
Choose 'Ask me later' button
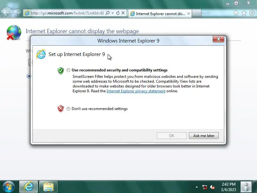point(204,135)
